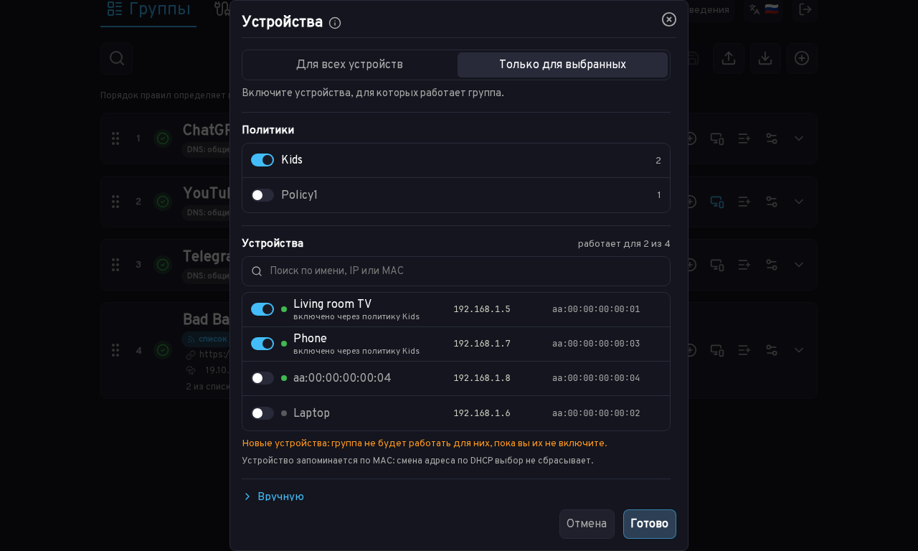Select the Для всех устройств tab
Viewport: 918px width, 551px height.
pos(349,65)
